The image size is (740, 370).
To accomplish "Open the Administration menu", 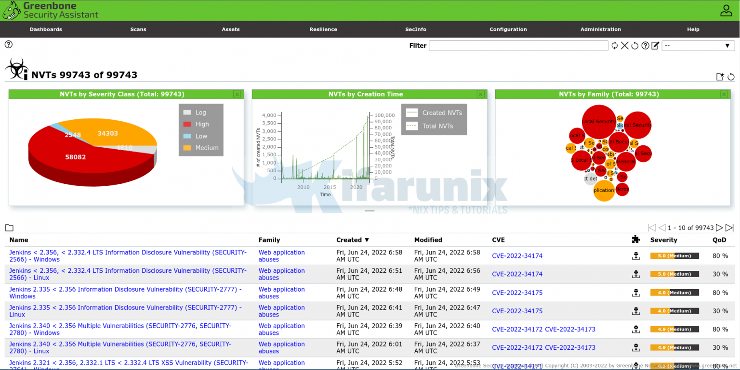I will tap(601, 29).
